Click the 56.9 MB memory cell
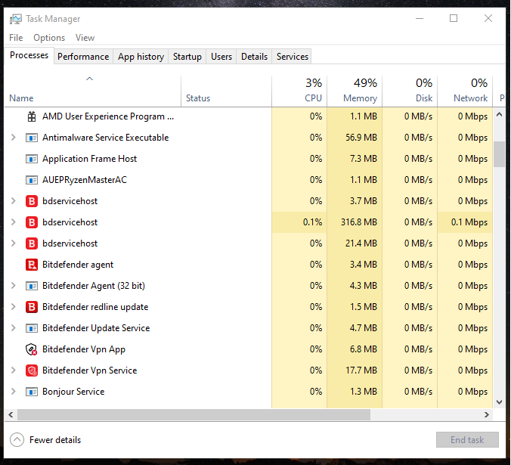 (355, 138)
